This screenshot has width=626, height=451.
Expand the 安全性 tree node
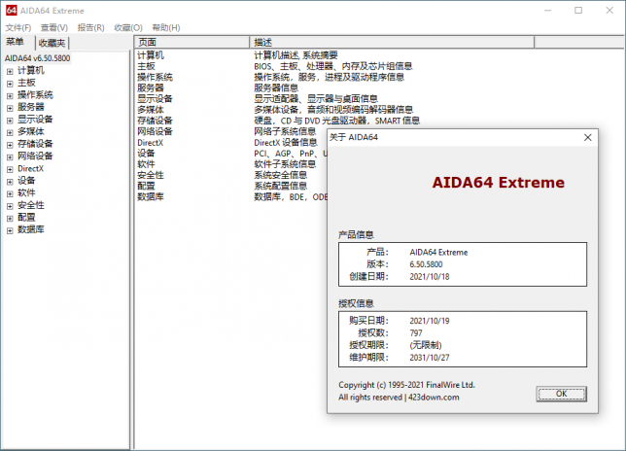click(10, 206)
